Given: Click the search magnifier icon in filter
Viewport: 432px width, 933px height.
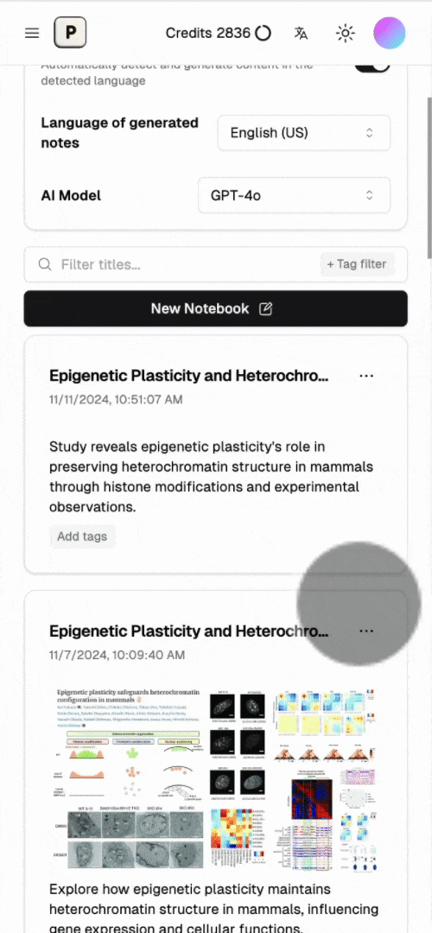Looking at the screenshot, I should [x=45, y=264].
